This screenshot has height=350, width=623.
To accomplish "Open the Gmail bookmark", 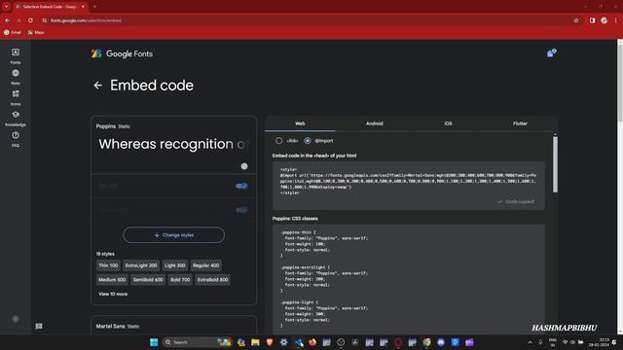I will click(x=13, y=32).
